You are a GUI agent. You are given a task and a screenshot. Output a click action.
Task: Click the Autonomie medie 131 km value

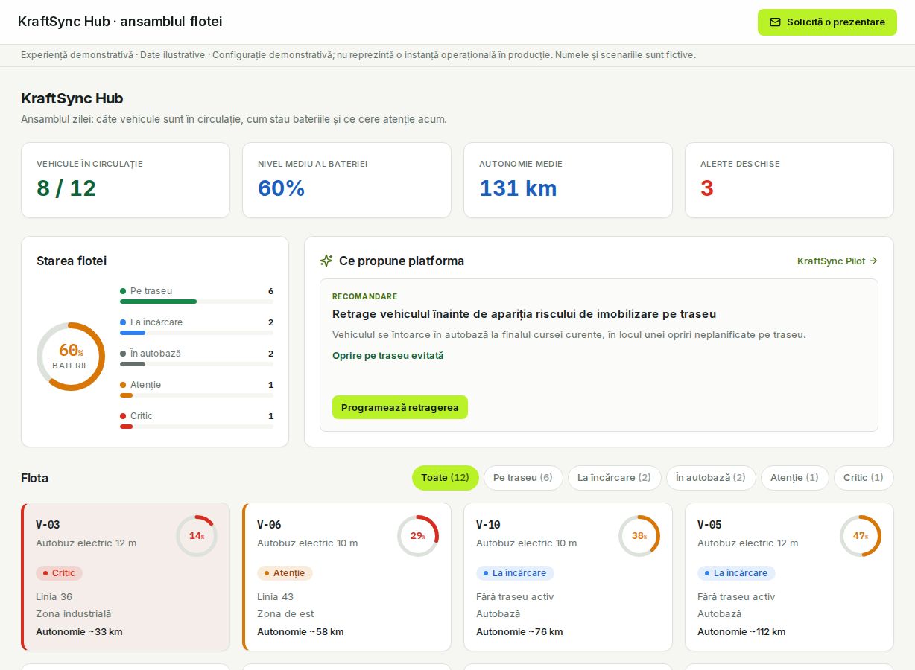point(518,188)
